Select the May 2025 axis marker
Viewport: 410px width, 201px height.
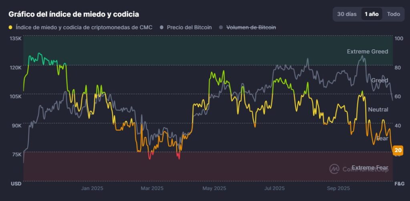click(214, 188)
